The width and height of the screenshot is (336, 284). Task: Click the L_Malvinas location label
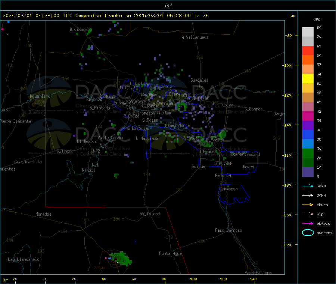[147, 138]
